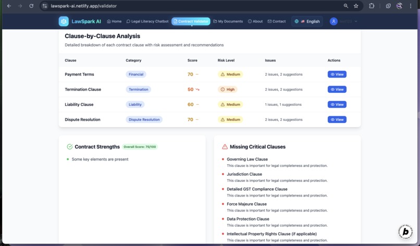Open Legal Literacy Chatbot page
The width and height of the screenshot is (420, 246).
click(x=147, y=21)
